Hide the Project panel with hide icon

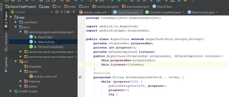point(74,12)
